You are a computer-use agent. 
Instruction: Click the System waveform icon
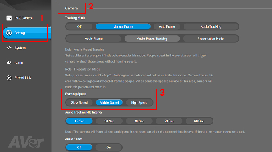[x=9, y=48]
